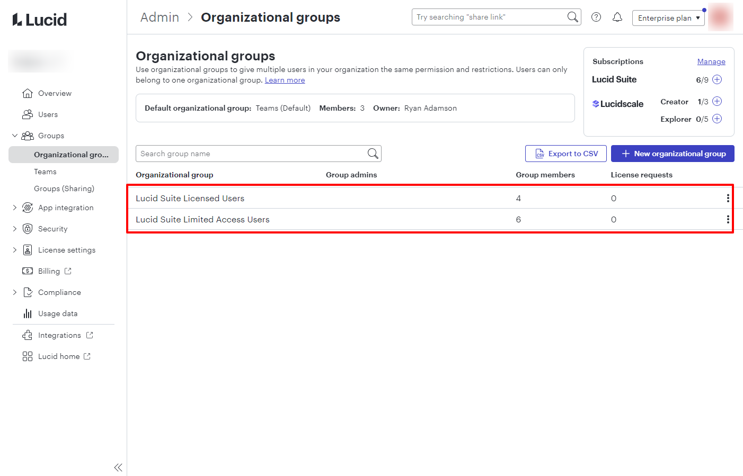
Task: Open the Integrations puzzle icon
Action: coord(28,335)
